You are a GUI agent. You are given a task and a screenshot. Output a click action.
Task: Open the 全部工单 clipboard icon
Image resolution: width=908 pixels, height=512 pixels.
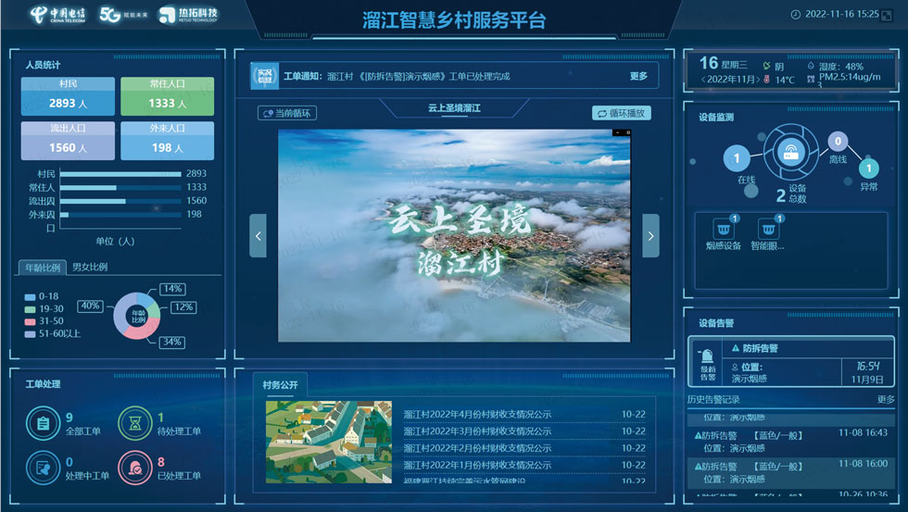pos(43,423)
